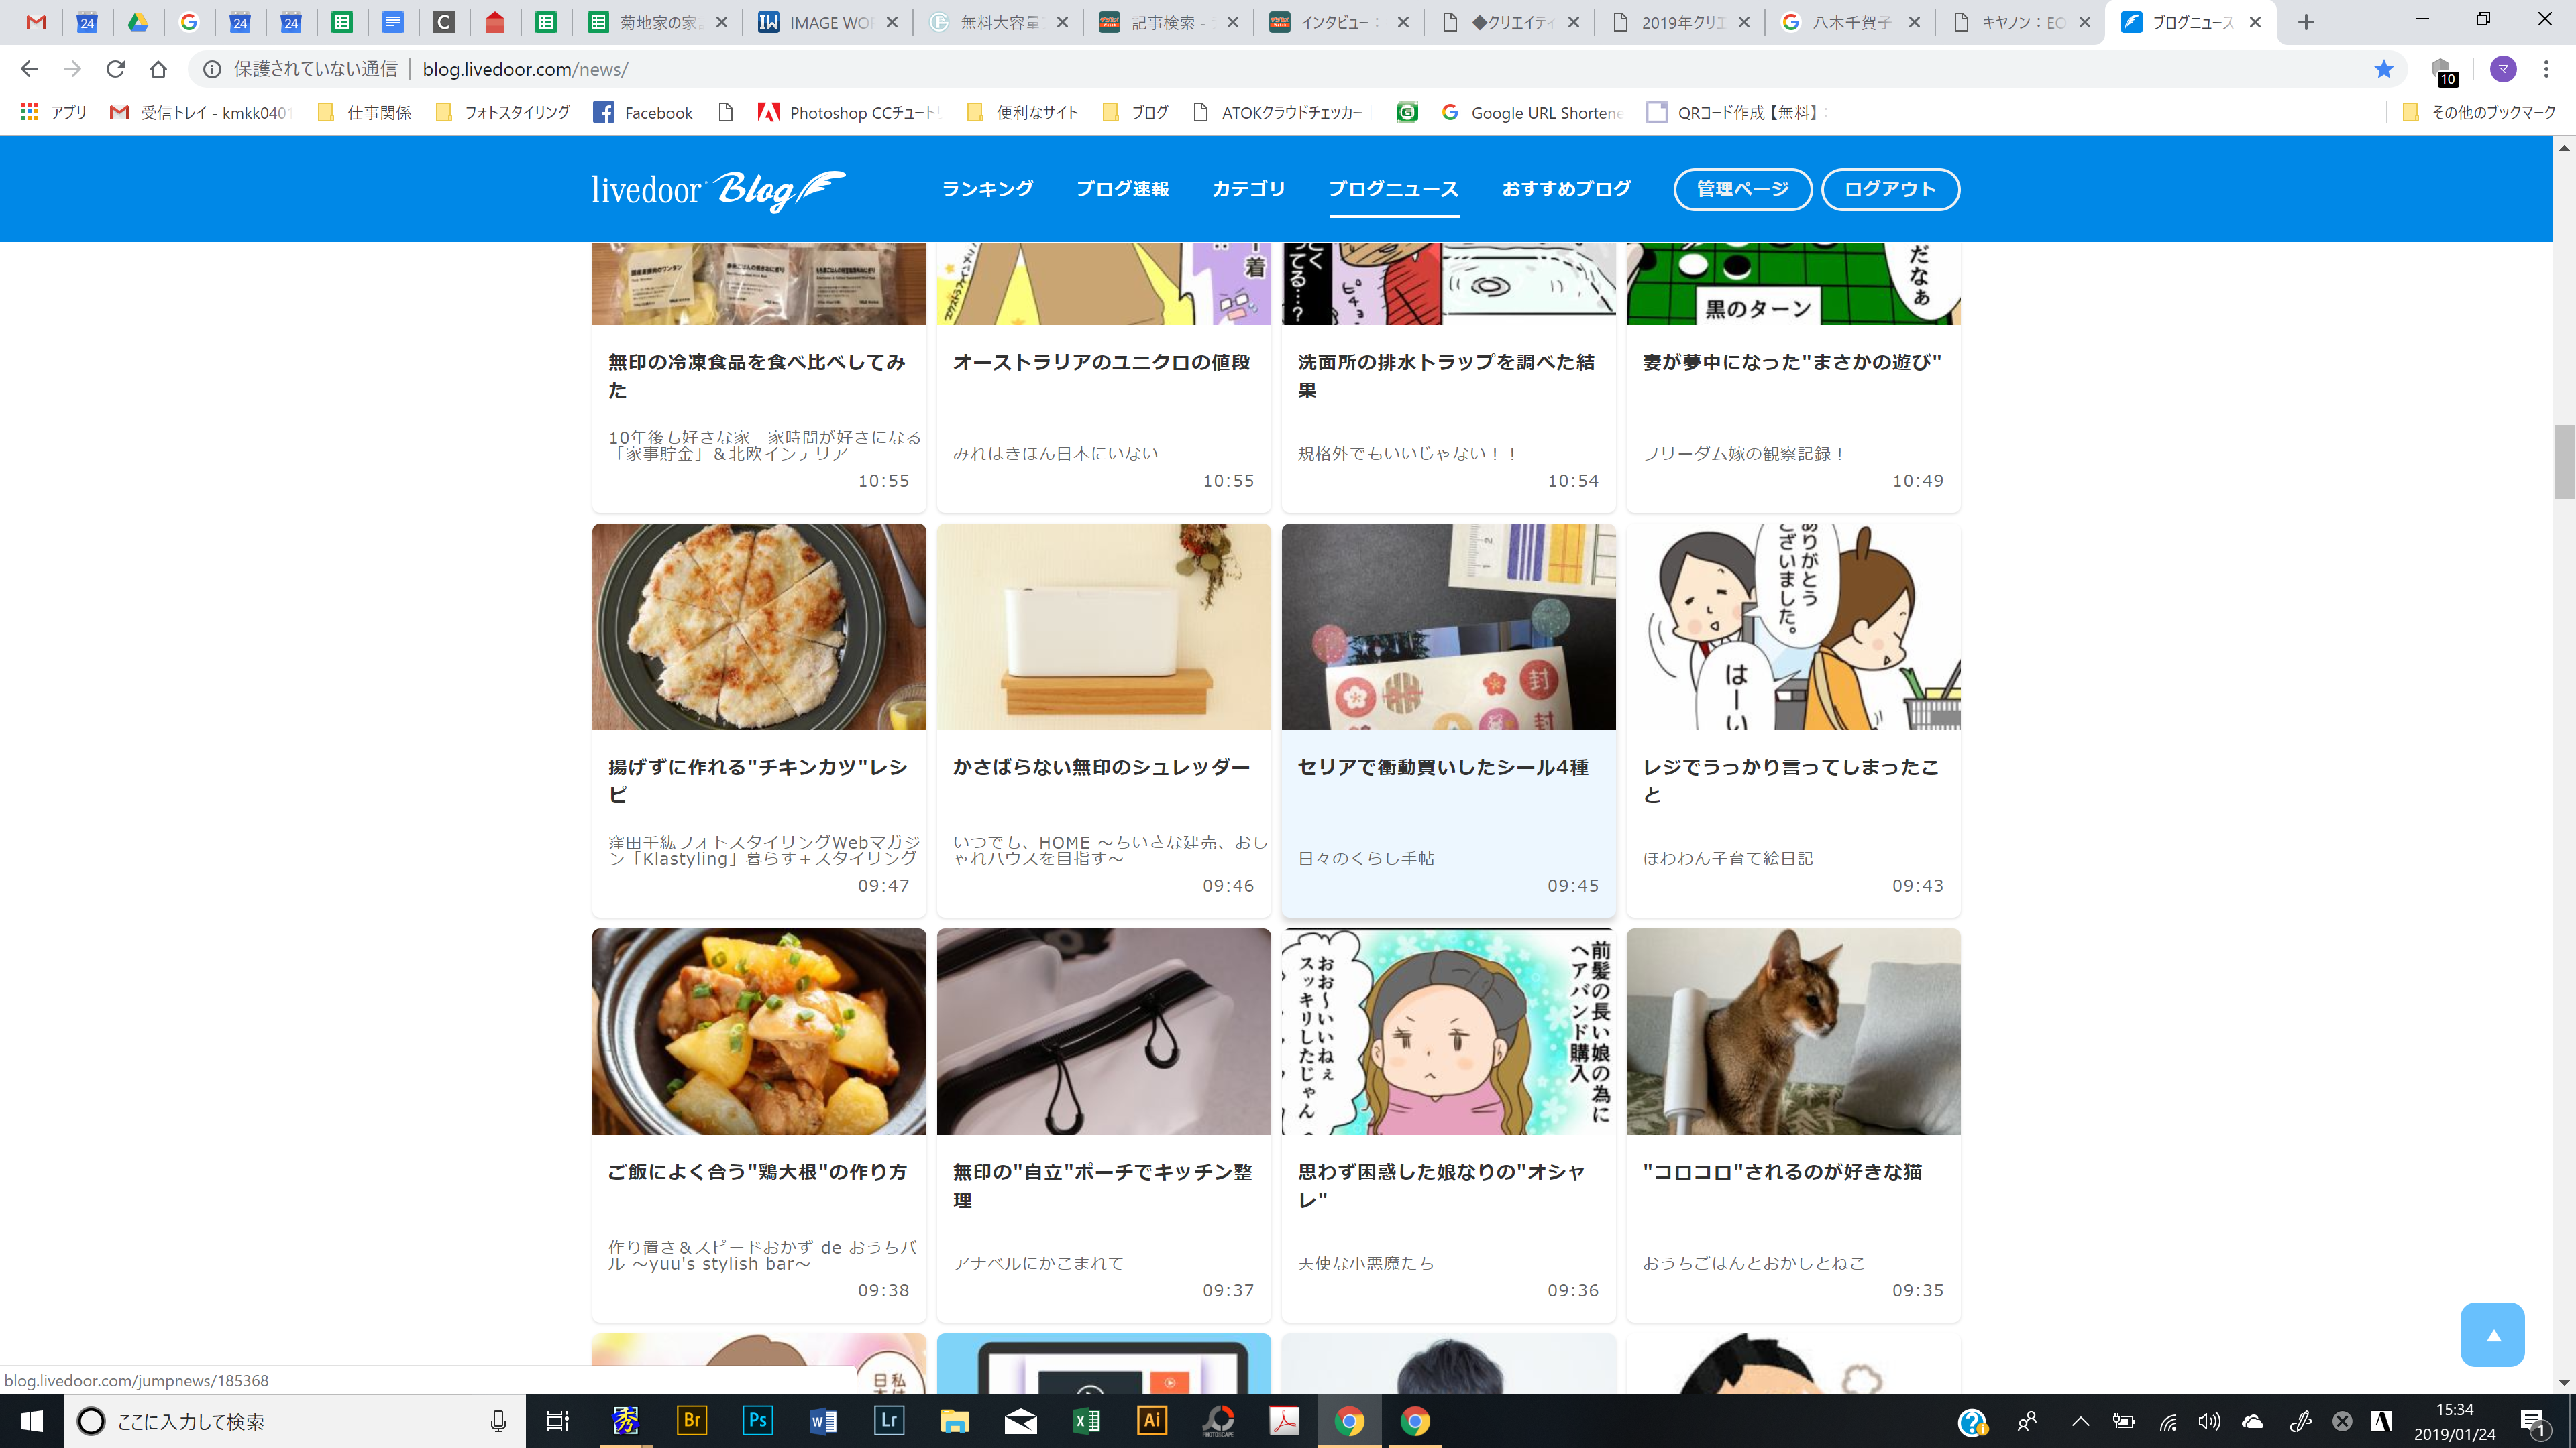Open the purple profile avatar icon
The width and height of the screenshot is (2576, 1448).
pos(2503,69)
